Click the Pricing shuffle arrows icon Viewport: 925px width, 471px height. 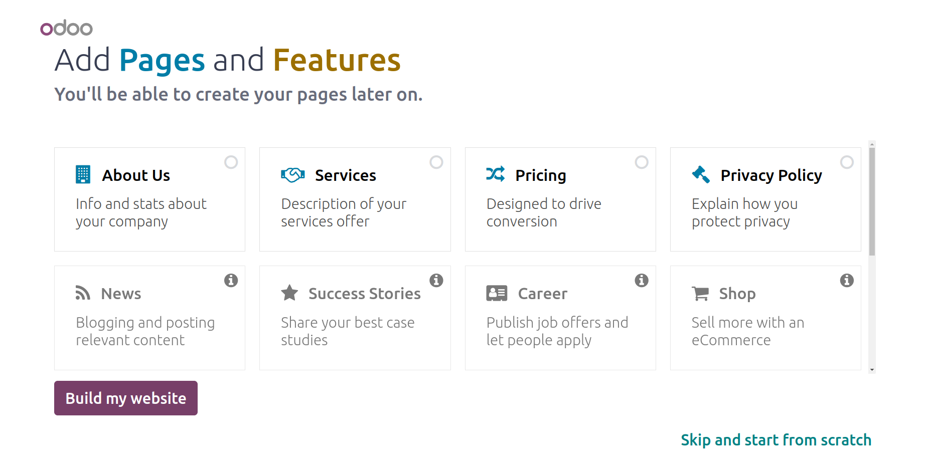pyautogui.click(x=496, y=174)
